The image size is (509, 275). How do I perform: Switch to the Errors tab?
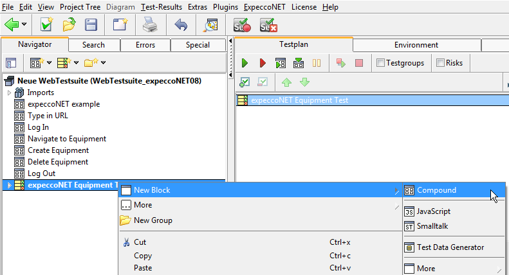(x=145, y=45)
